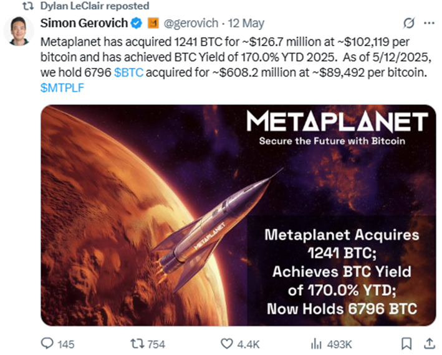Click the $MTPLF cashtag link

coord(62,88)
